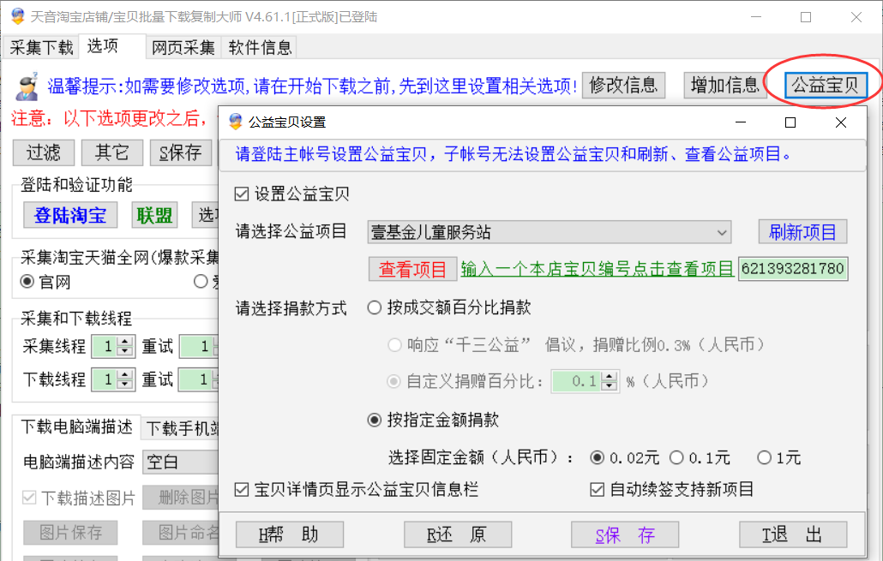Select 按成交额百分比捐款 radio option
Screen dimensions: 883x561
[375, 307]
